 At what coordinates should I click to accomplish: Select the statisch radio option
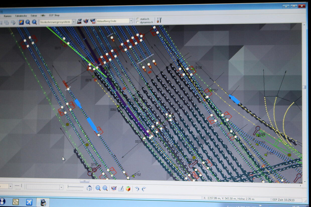[138, 19]
